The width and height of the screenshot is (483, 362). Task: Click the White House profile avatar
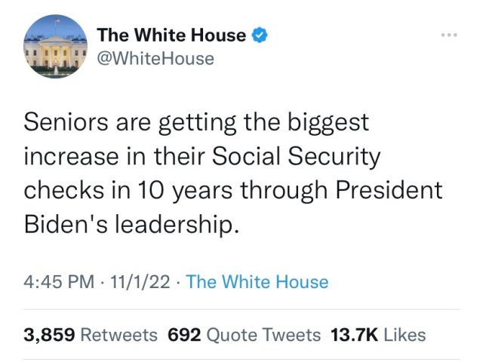pyautogui.click(x=53, y=46)
